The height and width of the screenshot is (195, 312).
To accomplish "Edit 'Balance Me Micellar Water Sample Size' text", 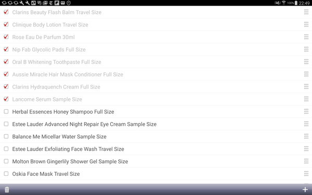I will click(x=59, y=137).
